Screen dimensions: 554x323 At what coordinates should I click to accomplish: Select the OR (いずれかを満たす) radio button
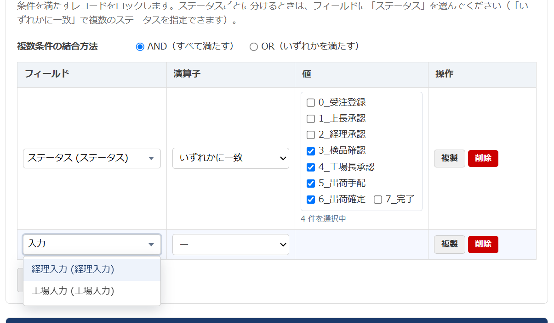pyautogui.click(x=254, y=47)
